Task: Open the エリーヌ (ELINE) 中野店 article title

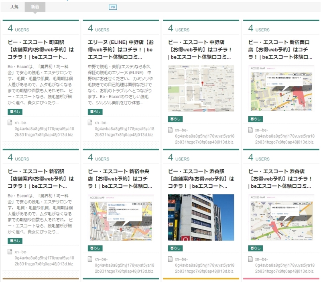Action: click(121, 49)
